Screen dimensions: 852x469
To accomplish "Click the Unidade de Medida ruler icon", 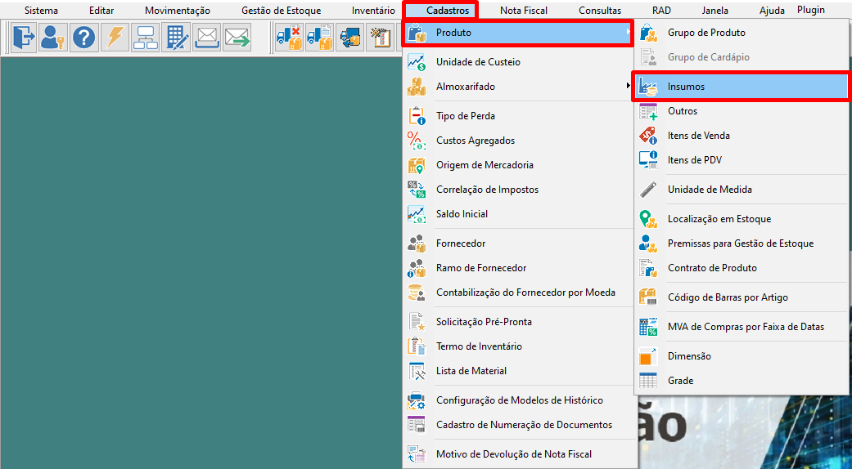I will click(648, 190).
